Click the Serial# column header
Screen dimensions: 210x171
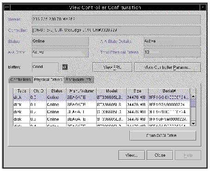169,91
